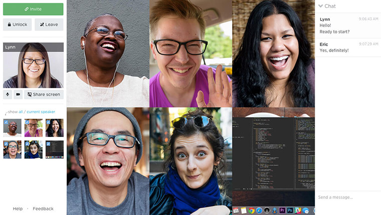Open Messages in the shared screen dock
This screenshot has height=215, width=381.
[305, 210]
